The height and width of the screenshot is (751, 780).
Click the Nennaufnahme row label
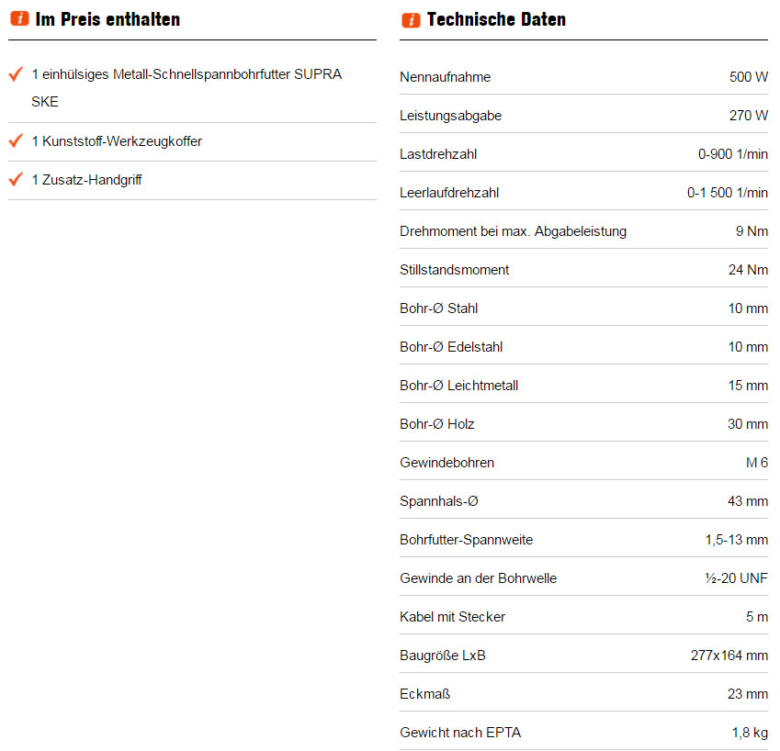coord(445,77)
